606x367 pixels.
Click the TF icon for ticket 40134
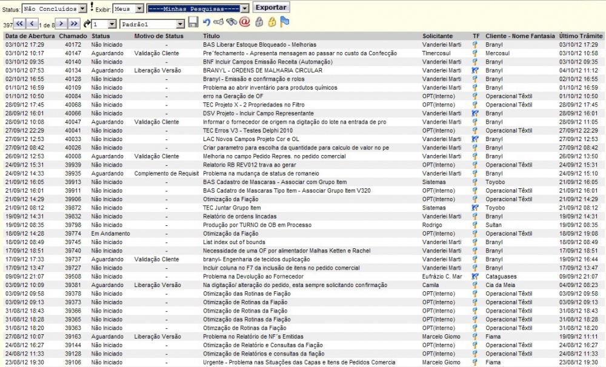tap(476, 71)
